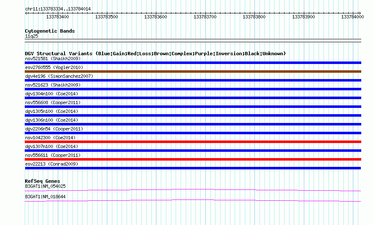Click the red loss bar for nsv556611

pos(193,159)
